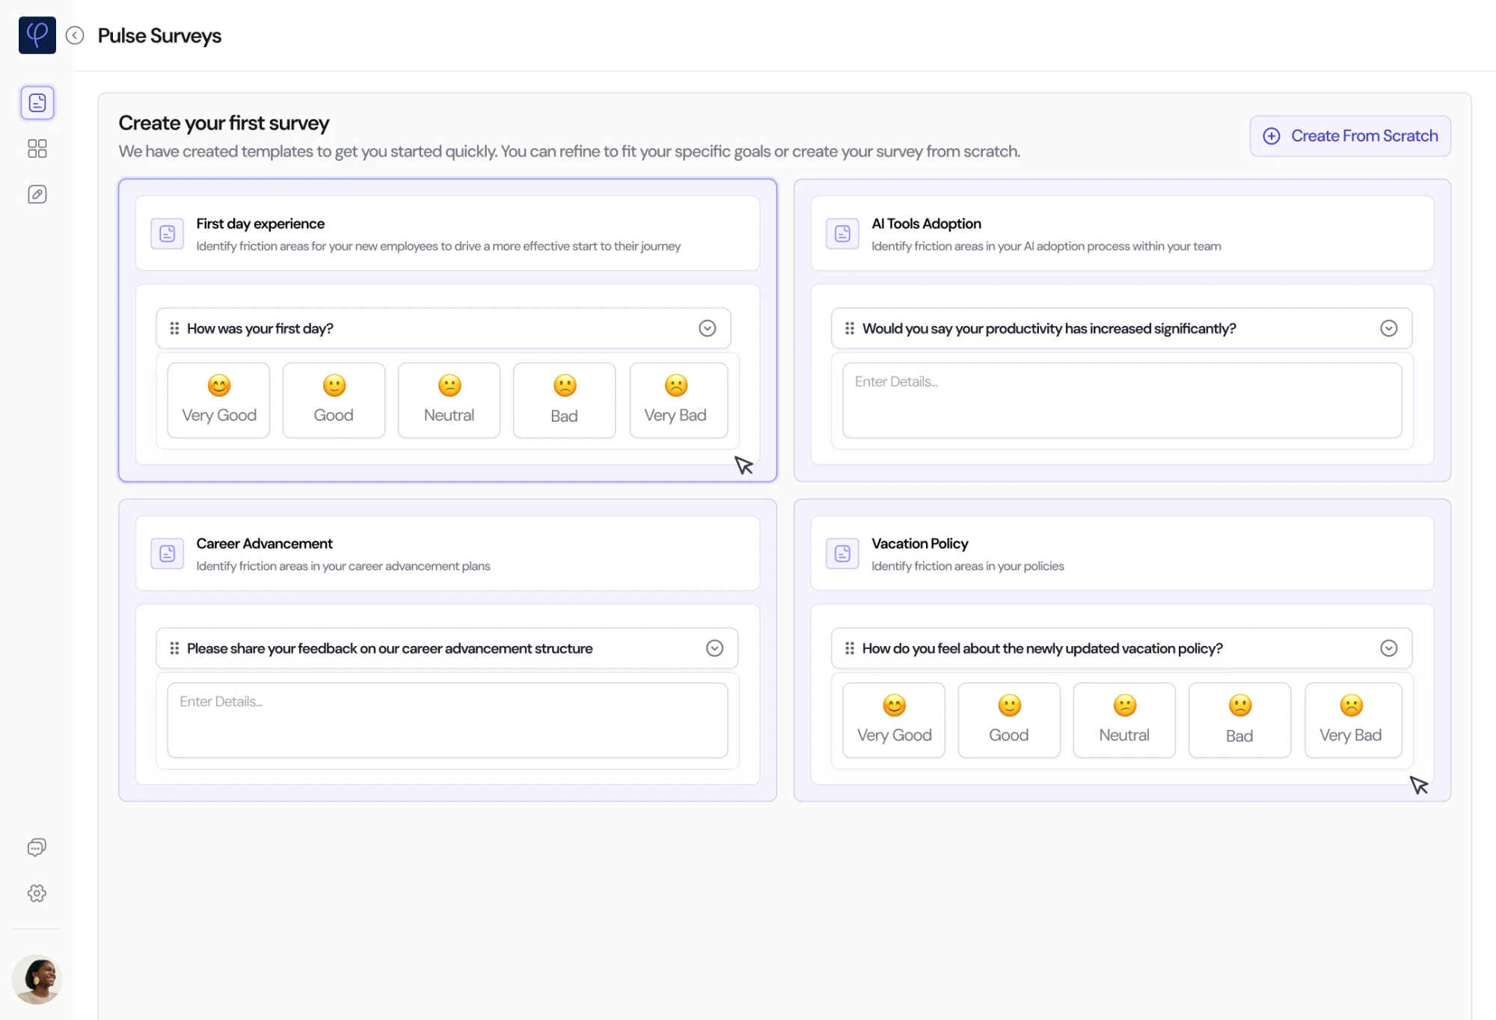Click the Career Advancement template icon
1496x1020 pixels.
[x=167, y=553]
